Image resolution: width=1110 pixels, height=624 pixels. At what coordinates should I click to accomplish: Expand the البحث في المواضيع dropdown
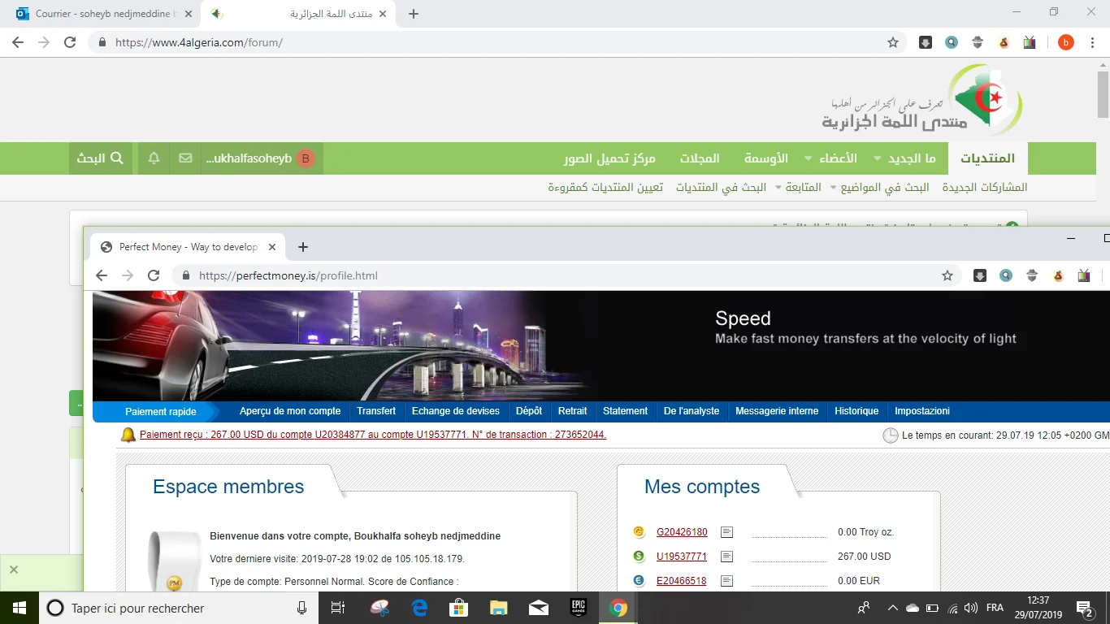pyautogui.click(x=832, y=188)
